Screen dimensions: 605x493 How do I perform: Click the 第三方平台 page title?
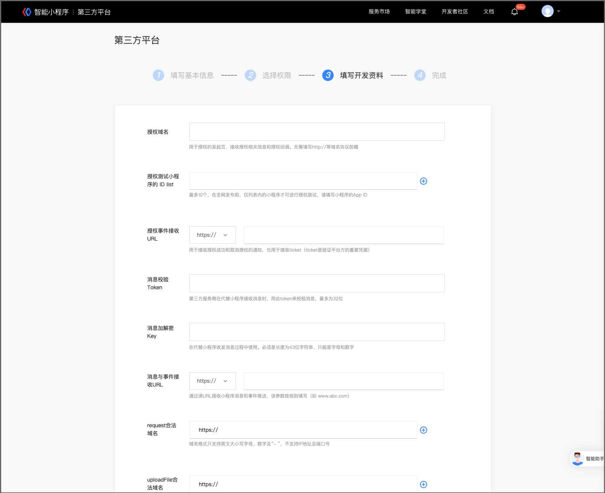tap(137, 40)
